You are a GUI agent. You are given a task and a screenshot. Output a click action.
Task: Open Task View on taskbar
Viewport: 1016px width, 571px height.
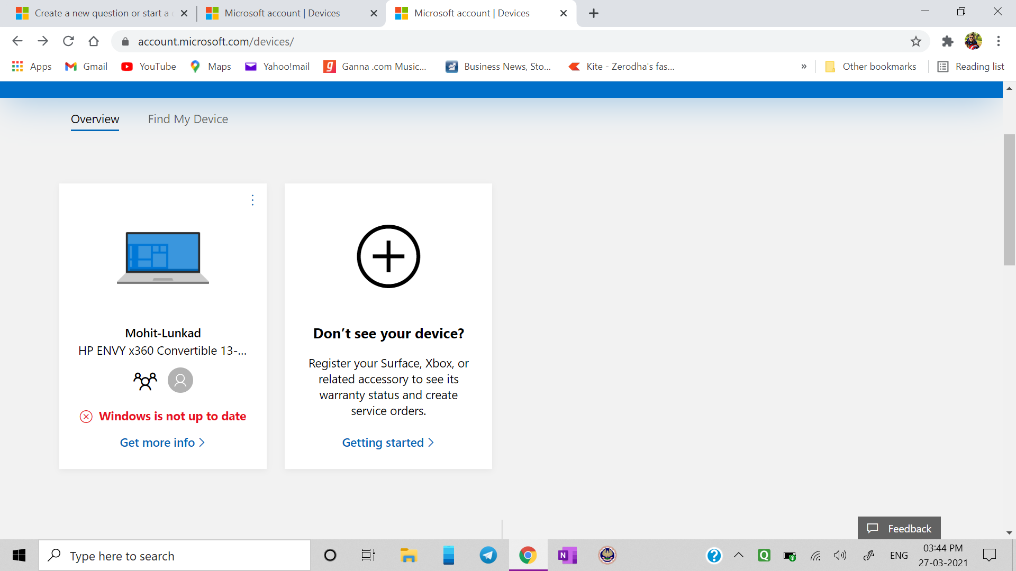[x=368, y=555]
